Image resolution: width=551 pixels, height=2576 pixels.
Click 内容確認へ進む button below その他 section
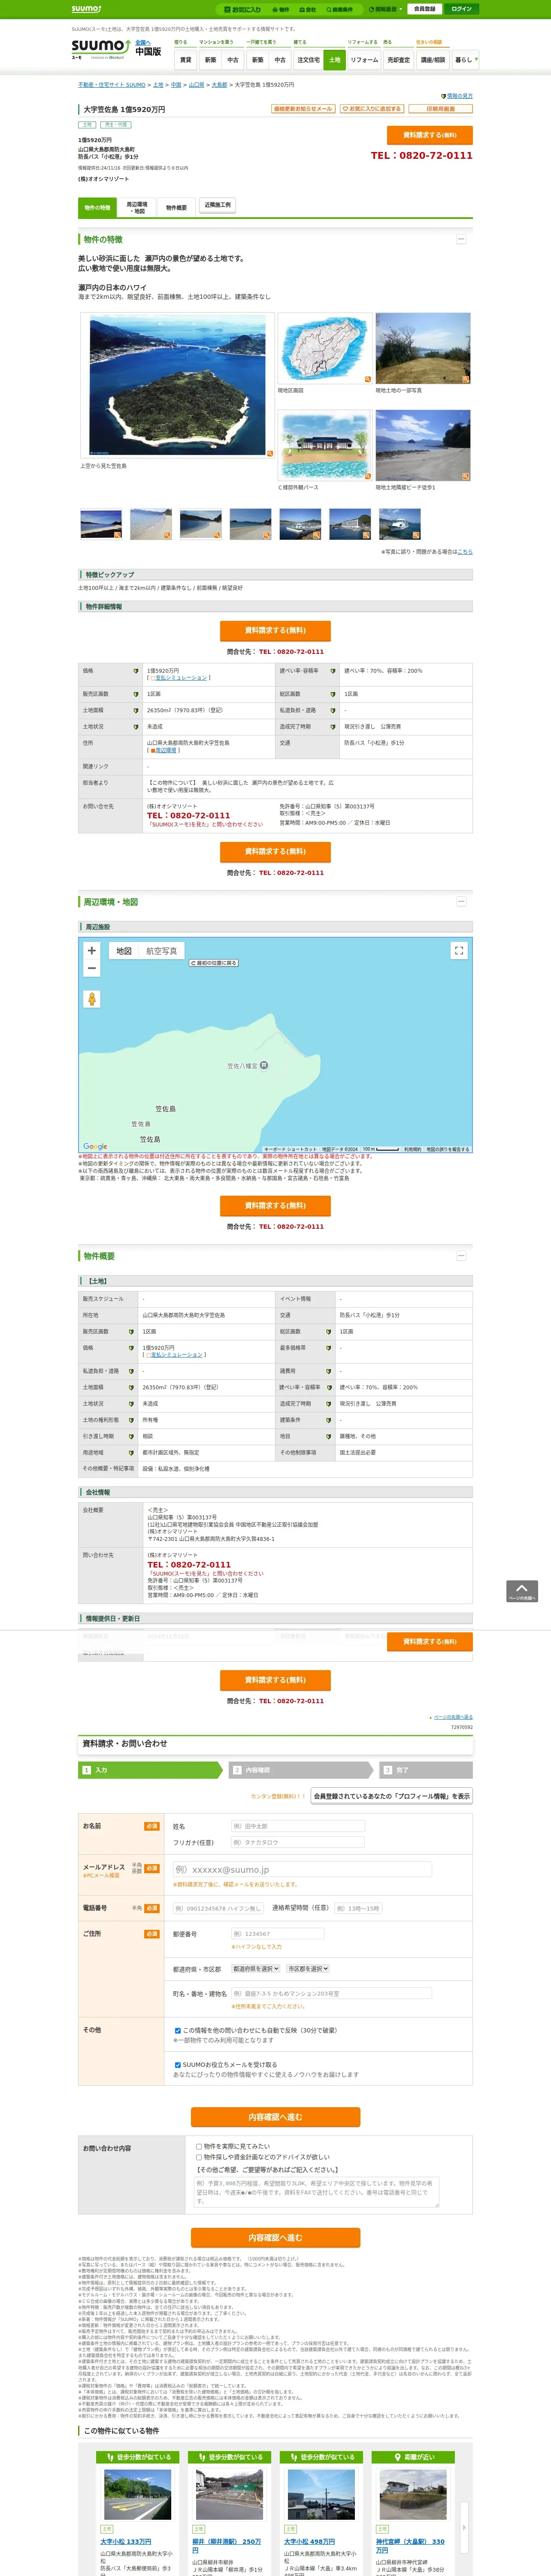click(275, 2117)
